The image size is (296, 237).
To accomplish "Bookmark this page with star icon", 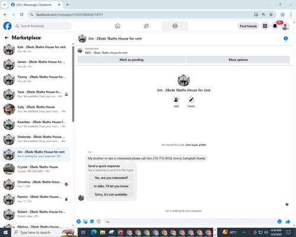I will (x=271, y=14).
